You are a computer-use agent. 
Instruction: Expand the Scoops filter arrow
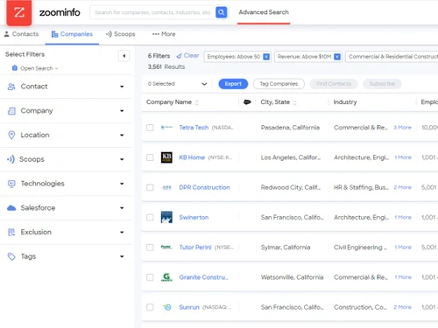pyautogui.click(x=122, y=159)
